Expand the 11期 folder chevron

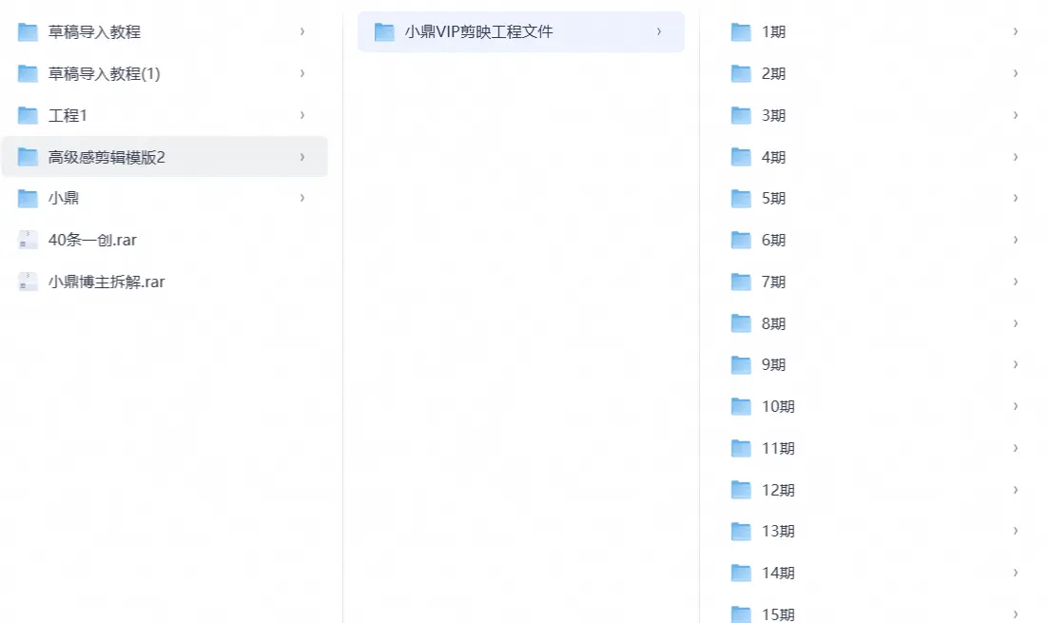[x=1016, y=448]
